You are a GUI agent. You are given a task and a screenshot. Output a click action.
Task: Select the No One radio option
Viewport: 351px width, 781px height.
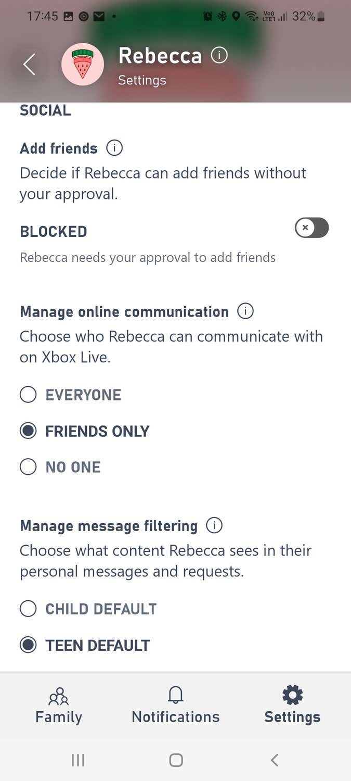coord(28,467)
